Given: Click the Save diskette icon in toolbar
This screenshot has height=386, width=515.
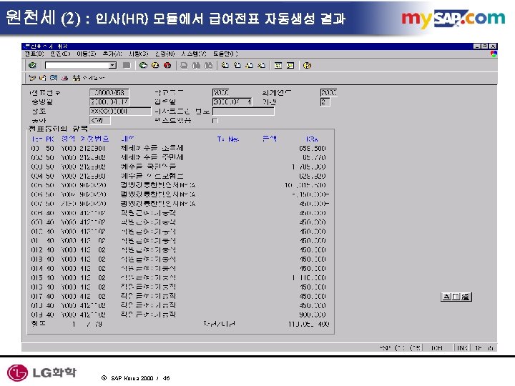Looking at the screenshot, I should tap(127, 65).
